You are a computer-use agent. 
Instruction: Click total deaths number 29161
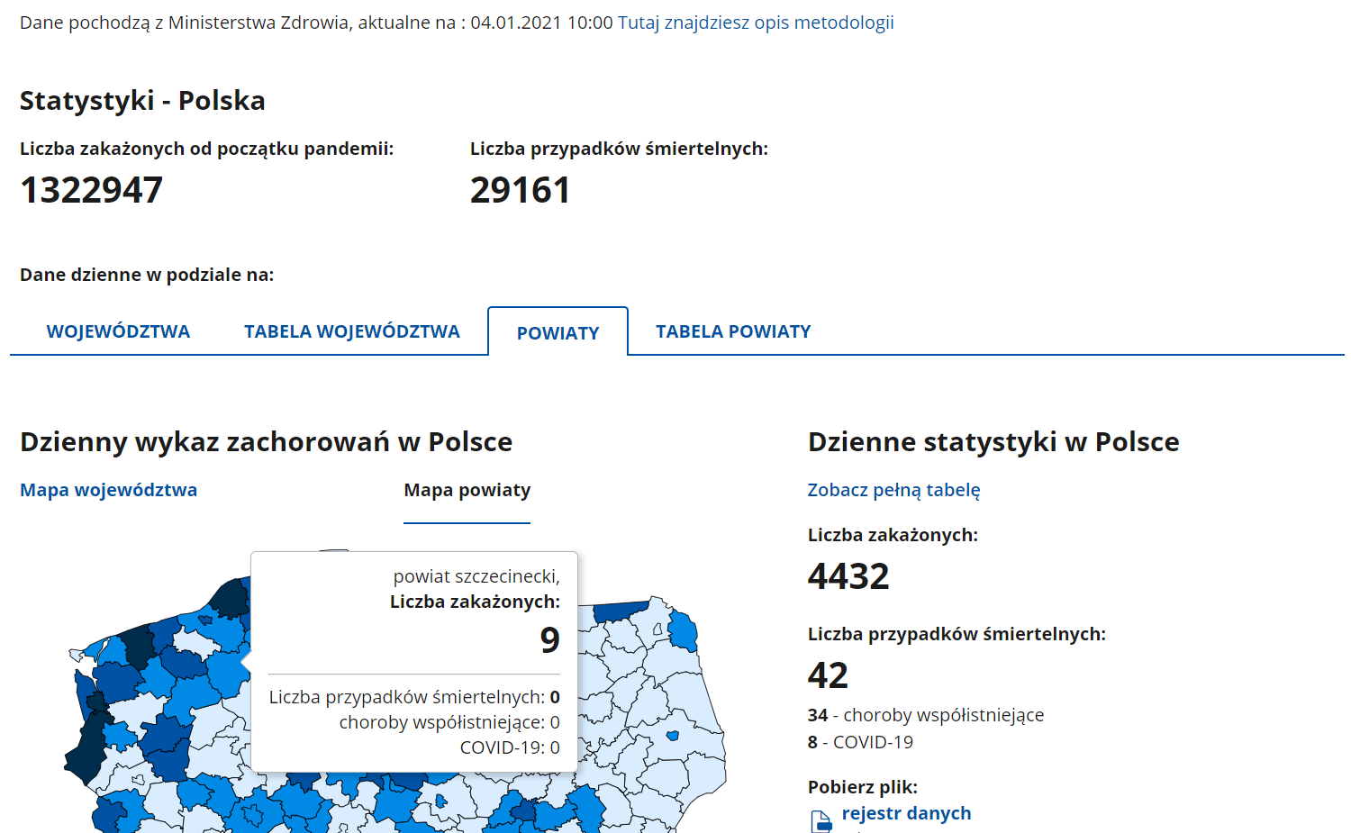521,190
